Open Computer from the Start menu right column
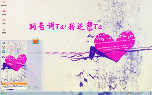This screenshot has width=152, height=95. coord(31,65)
